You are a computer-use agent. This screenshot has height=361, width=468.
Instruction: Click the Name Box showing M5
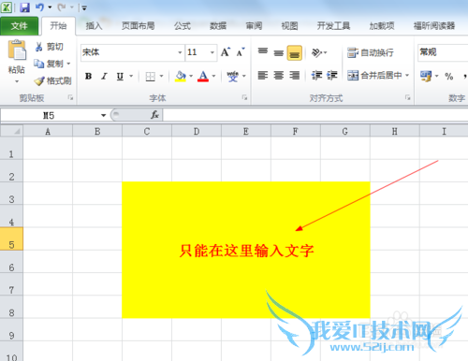(50, 115)
